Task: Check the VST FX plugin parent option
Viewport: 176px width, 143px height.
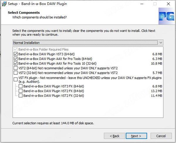Action: click(x=16, y=79)
